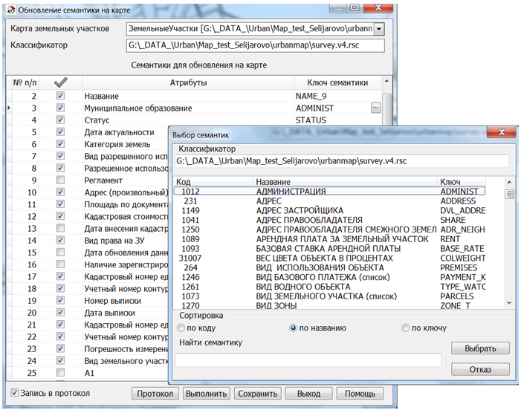Image resolution: width=521 pixels, height=410 pixels.
Task: Click in the Найти семантику search field
Action: tap(308, 359)
